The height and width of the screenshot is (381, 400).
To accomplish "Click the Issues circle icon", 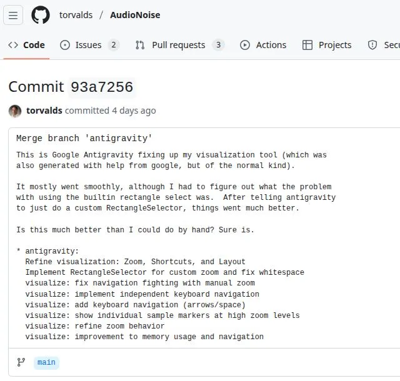I will 65,45.
